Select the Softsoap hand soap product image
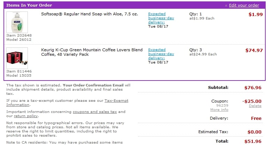The image size is (273, 145). (x=17, y=22)
